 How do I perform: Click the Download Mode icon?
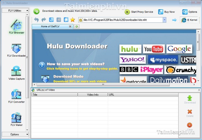tap(45, 79)
